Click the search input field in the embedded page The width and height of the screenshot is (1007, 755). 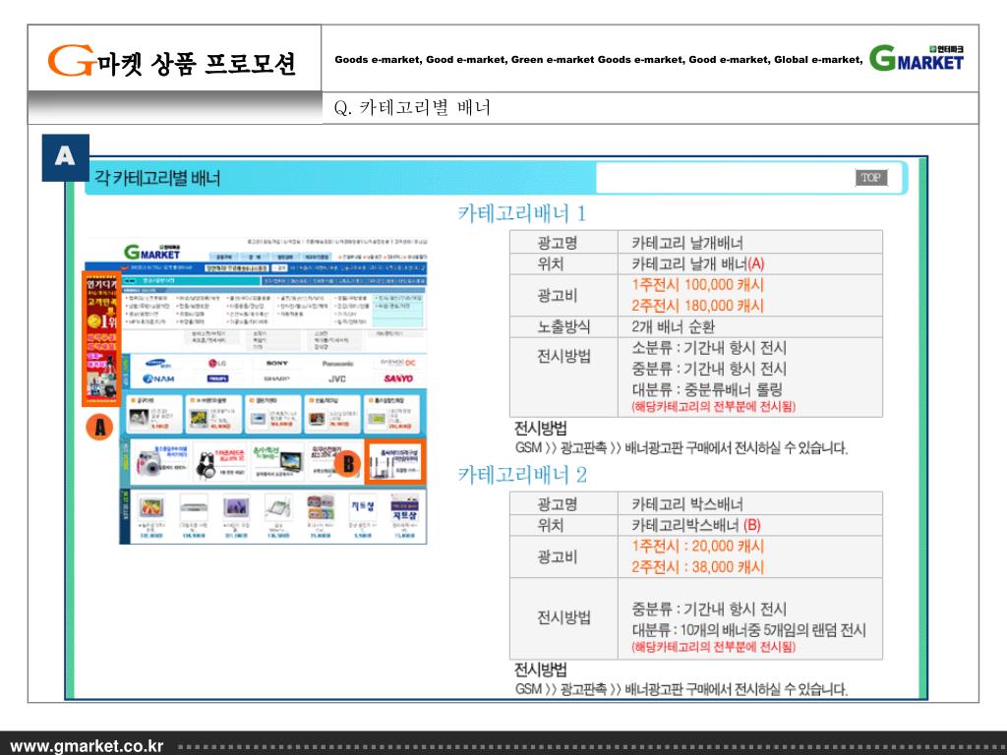[237, 268]
